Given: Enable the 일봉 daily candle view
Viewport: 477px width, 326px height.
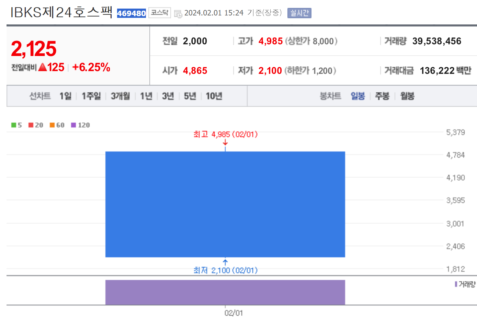Looking at the screenshot, I should pyautogui.click(x=358, y=96).
